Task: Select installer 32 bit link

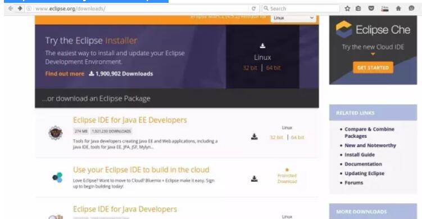Action: 250,68
